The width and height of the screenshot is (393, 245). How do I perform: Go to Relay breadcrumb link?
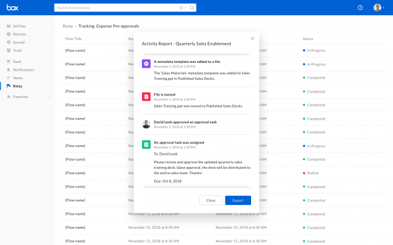coord(68,26)
